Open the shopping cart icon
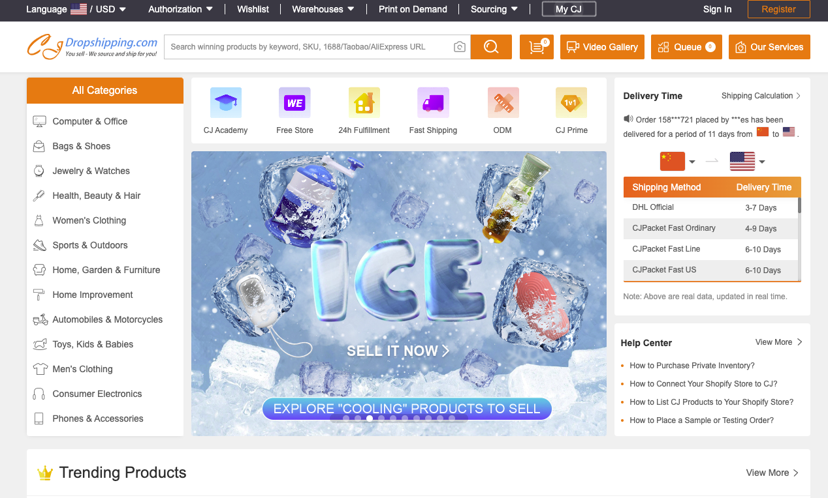Image resolution: width=828 pixels, height=498 pixels. point(537,47)
